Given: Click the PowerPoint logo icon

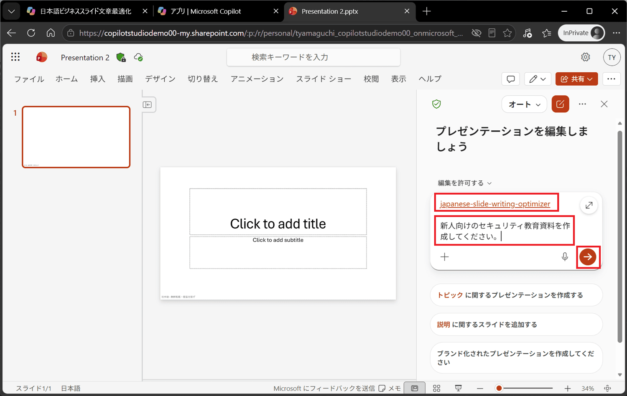Looking at the screenshot, I should coord(41,57).
